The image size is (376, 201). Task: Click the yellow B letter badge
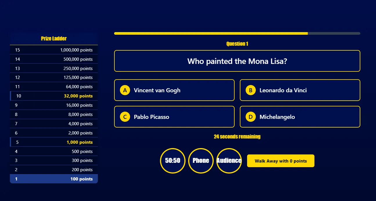click(251, 90)
